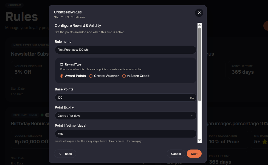The width and height of the screenshot is (268, 165).
Task: Open the Point Expiry dropdown
Action: (x=126, y=116)
